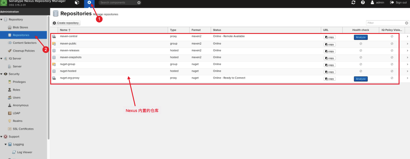410x159 pixels.
Task: Collapse the Support tree node
Action: [2, 137]
